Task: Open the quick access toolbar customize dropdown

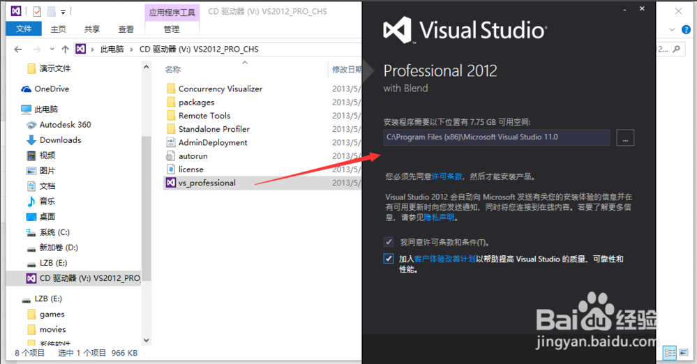Action: coord(63,12)
